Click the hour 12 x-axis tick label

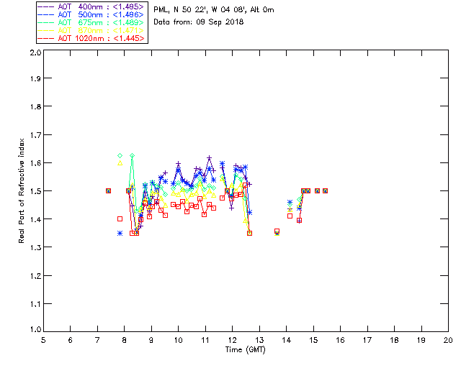pos(232,340)
